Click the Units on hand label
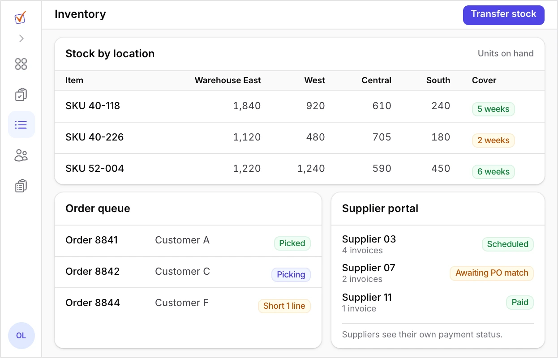Viewport: 558px width, 358px height. tap(506, 54)
